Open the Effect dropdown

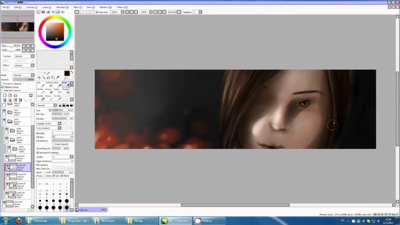point(24,65)
